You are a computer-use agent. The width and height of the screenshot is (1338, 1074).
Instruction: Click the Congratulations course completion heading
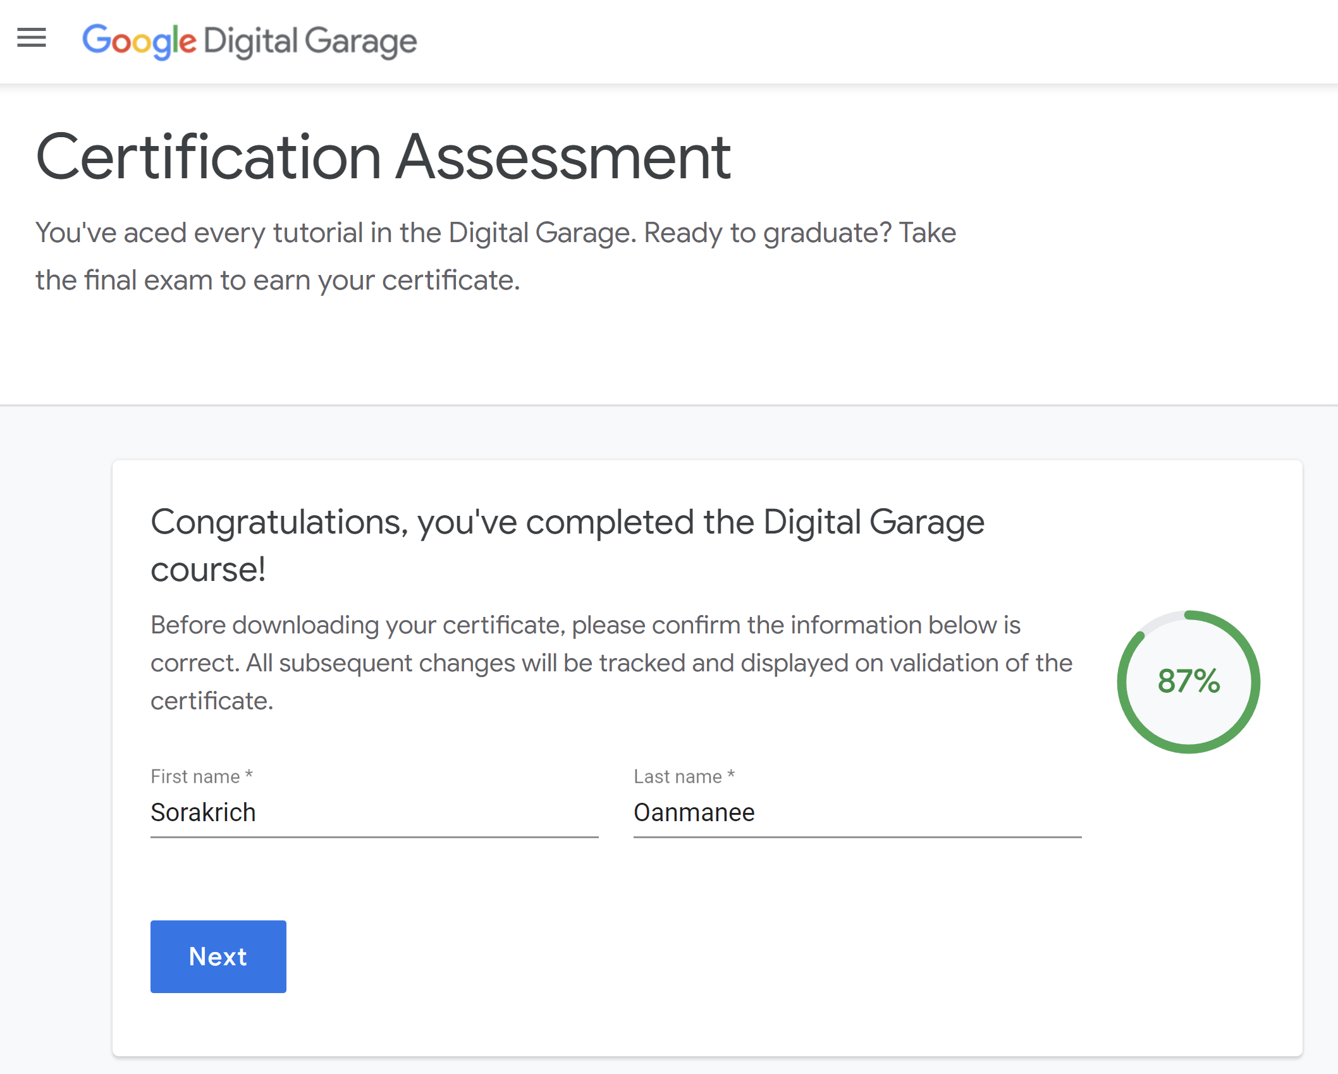pos(567,545)
